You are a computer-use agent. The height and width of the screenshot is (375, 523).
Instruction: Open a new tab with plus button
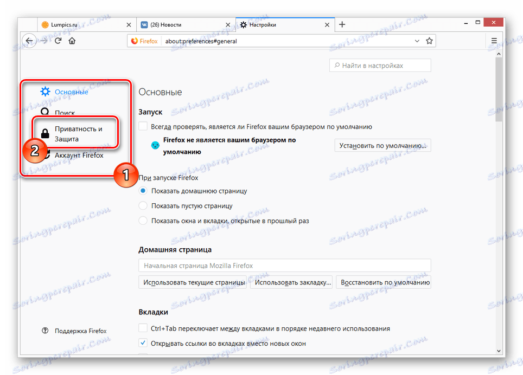342,24
